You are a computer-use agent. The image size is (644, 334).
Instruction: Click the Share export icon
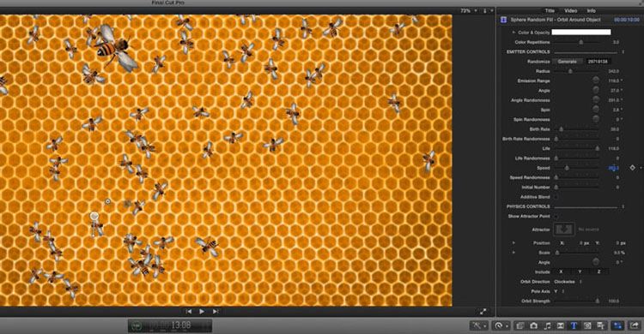click(635, 325)
